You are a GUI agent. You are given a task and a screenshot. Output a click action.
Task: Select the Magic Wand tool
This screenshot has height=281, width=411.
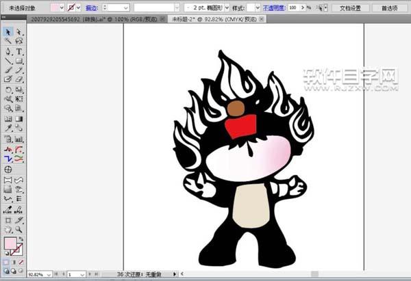8,41
